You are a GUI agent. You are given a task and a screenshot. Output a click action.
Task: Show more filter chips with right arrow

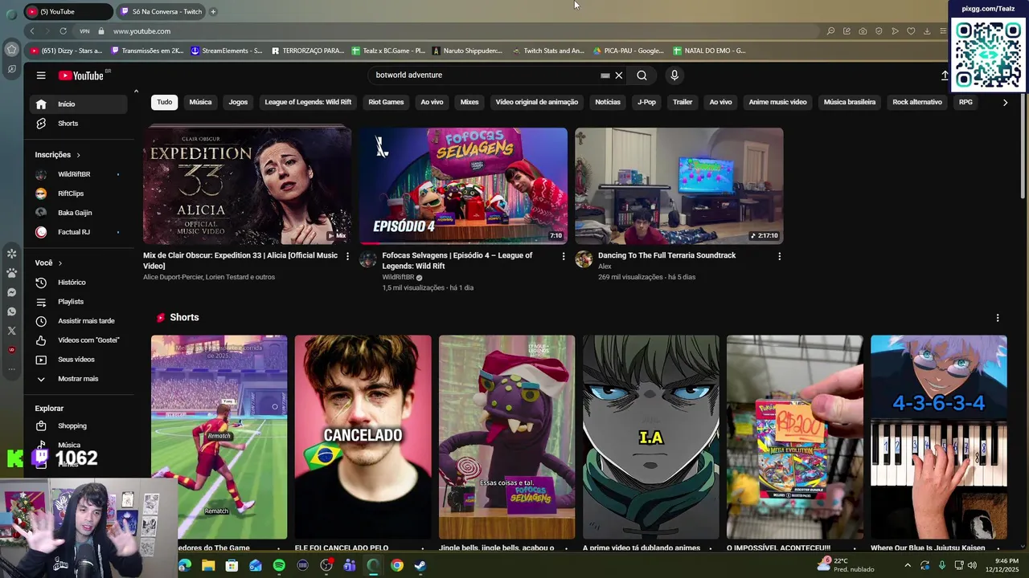point(1005,103)
